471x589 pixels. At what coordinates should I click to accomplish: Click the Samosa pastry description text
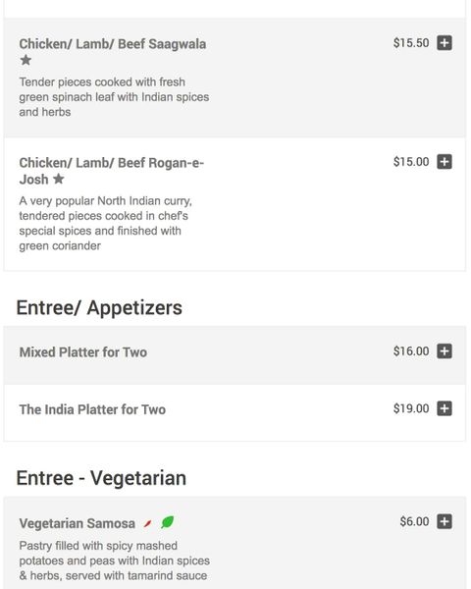pos(115,561)
